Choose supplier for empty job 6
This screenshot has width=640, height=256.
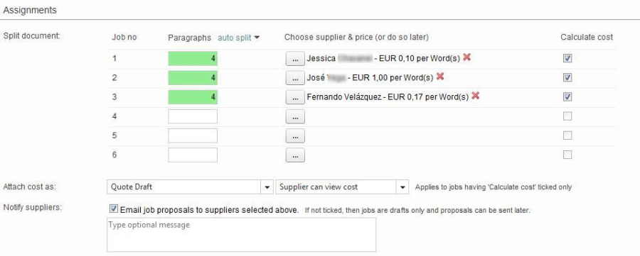tap(295, 155)
